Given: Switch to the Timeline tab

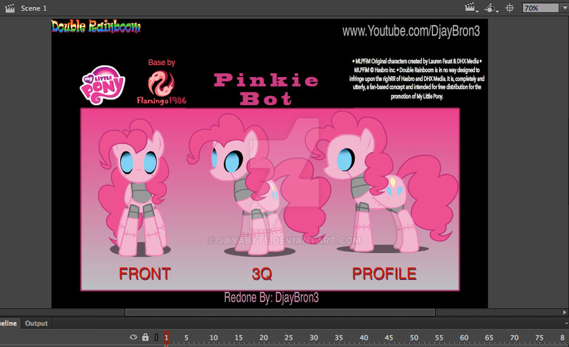Looking at the screenshot, I should (x=8, y=323).
